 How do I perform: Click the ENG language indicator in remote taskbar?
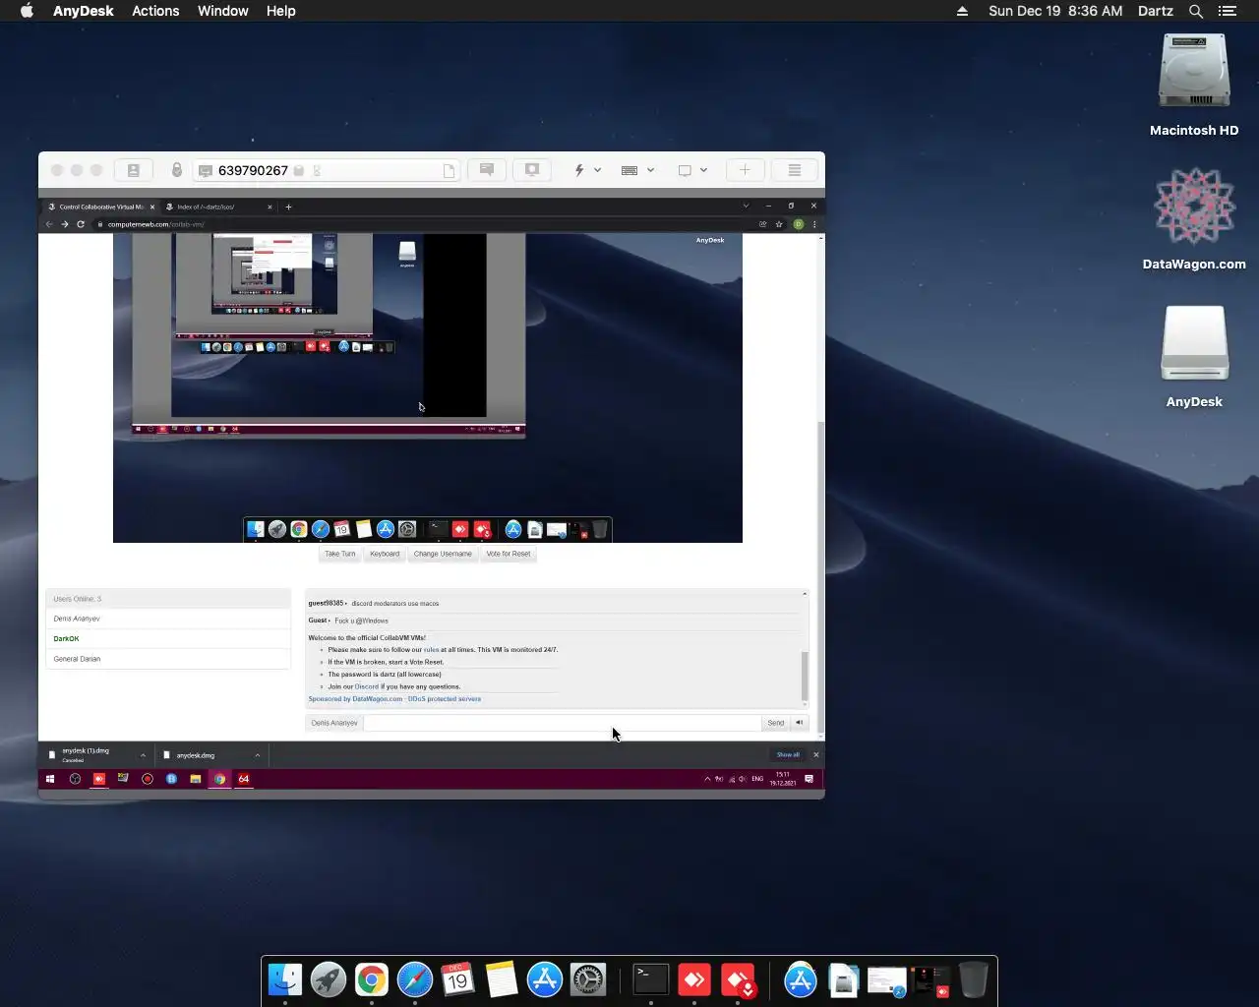coord(757,779)
